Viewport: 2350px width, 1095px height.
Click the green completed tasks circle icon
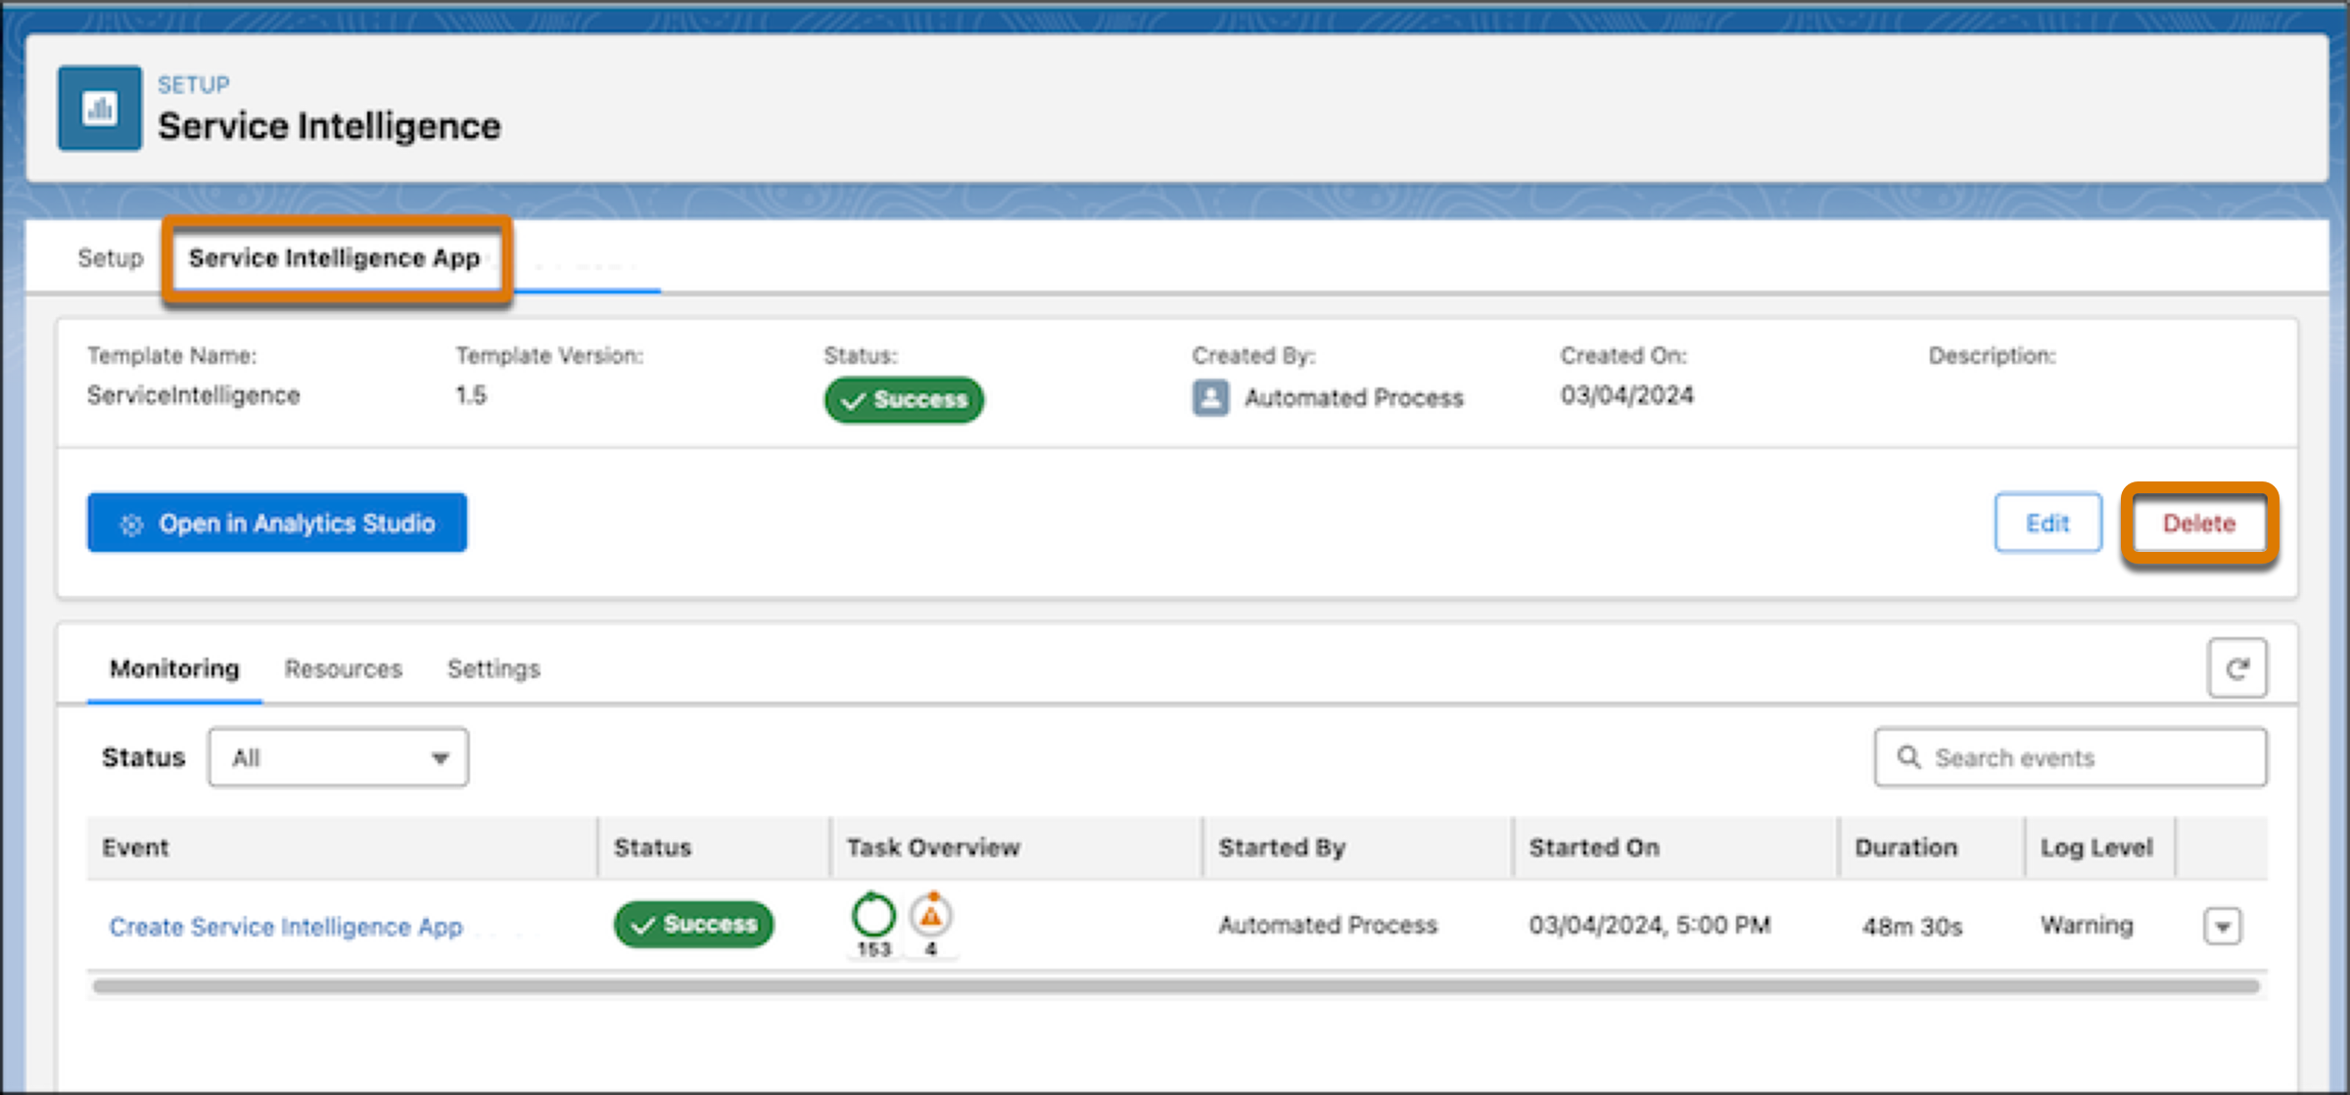pyautogui.click(x=873, y=915)
